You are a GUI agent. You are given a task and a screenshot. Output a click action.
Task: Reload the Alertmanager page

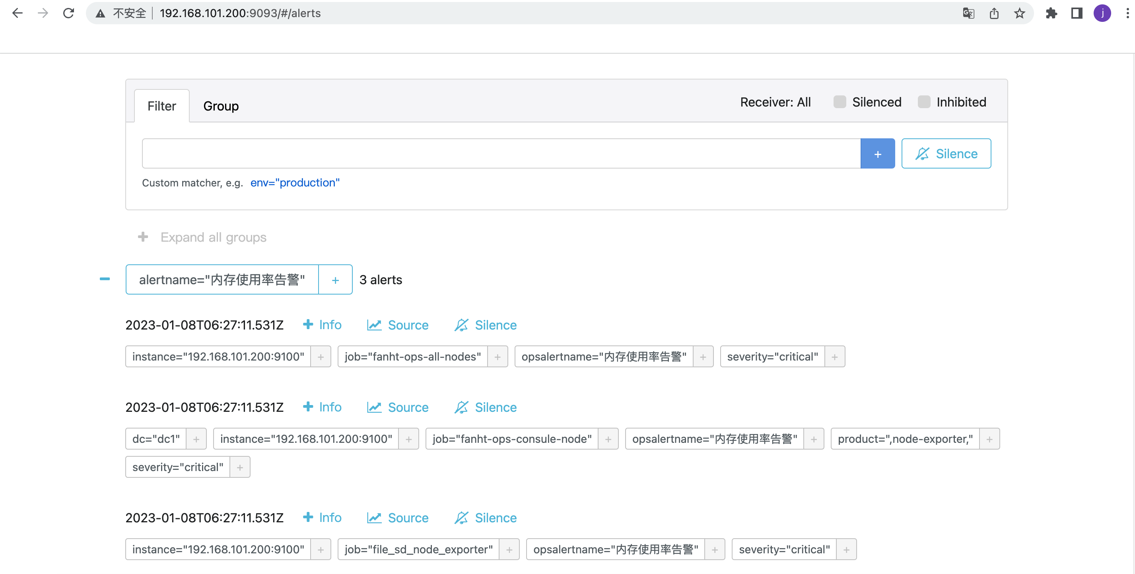coord(68,13)
